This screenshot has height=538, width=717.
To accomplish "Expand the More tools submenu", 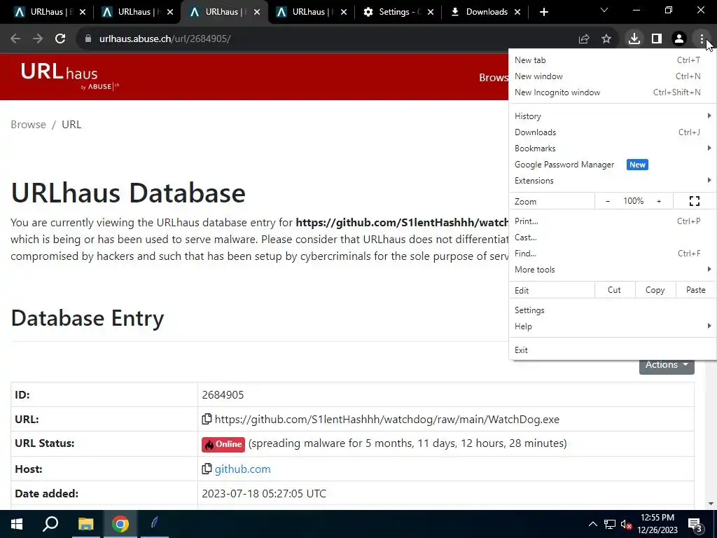I will coord(612,270).
